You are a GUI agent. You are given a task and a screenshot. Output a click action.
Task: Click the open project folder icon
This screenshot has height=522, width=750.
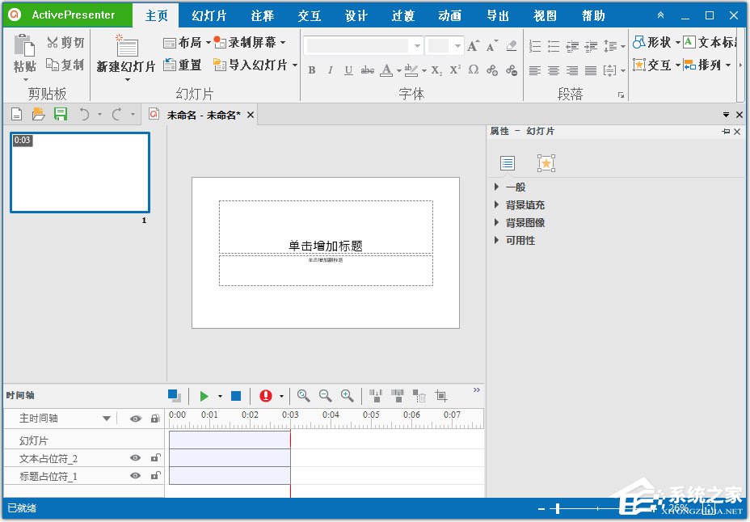38,114
